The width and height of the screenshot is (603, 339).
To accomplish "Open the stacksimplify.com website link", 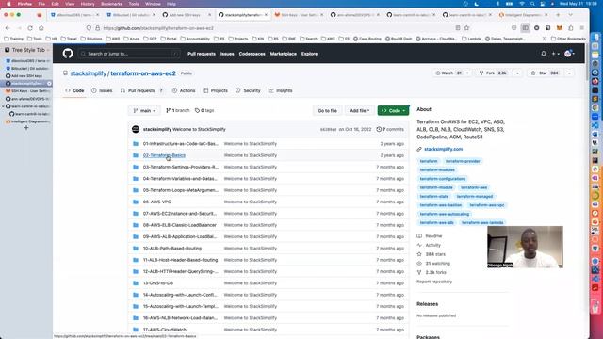I will pyautogui.click(x=444, y=149).
